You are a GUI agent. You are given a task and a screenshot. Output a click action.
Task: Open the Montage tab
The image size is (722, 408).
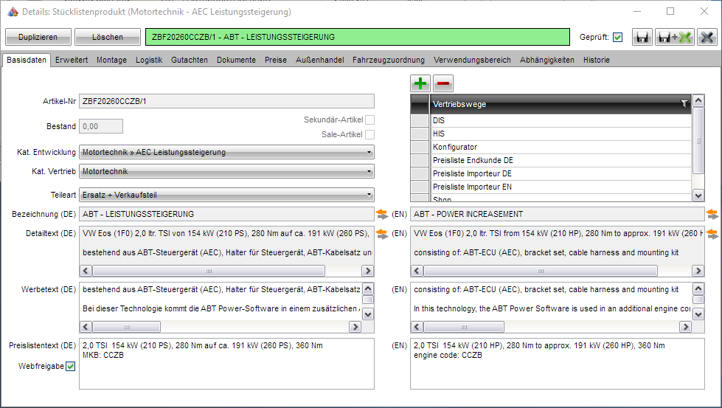(x=111, y=60)
